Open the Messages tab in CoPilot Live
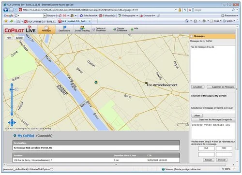This screenshot has height=175, width=242. pos(46,29)
